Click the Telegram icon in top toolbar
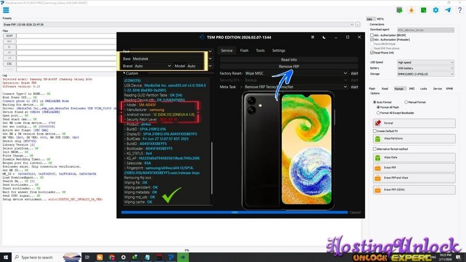This screenshot has width=466, height=262. point(448,9)
